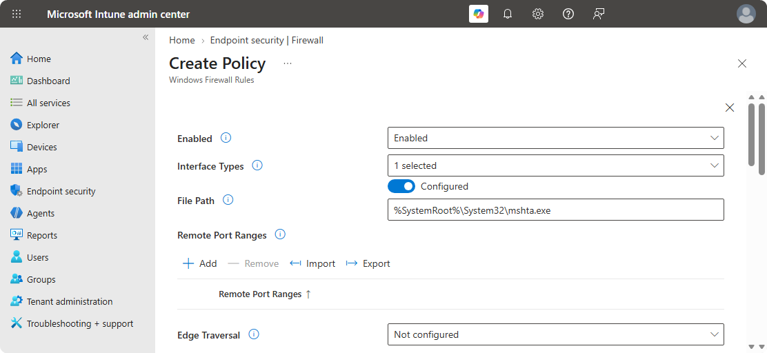Open Copilot from the header
The image size is (767, 353).
[x=479, y=14]
